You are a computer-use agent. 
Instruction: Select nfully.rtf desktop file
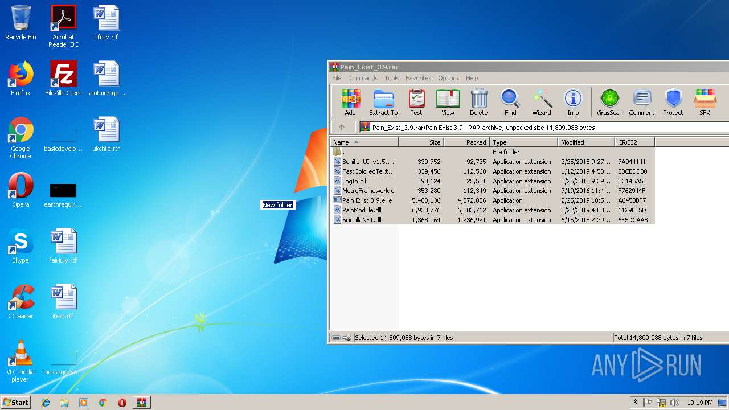click(x=106, y=23)
